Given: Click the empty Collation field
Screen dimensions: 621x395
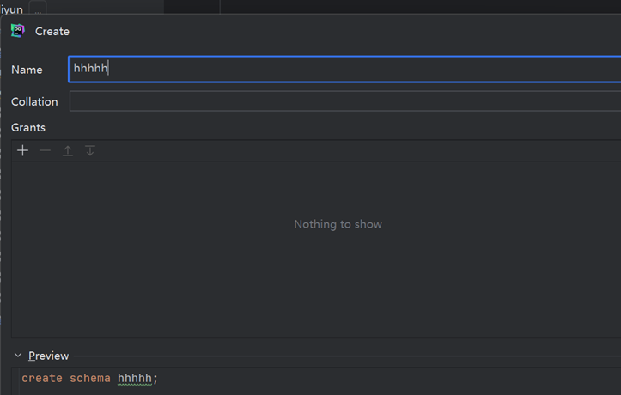Looking at the screenshot, I should coord(345,101).
